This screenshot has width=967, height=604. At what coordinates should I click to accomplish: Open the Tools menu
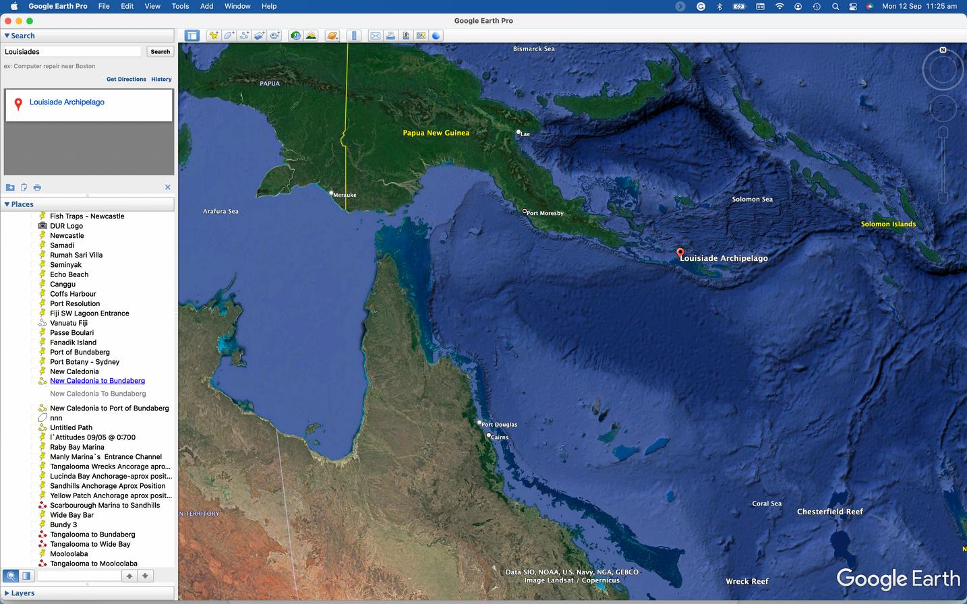(x=180, y=6)
